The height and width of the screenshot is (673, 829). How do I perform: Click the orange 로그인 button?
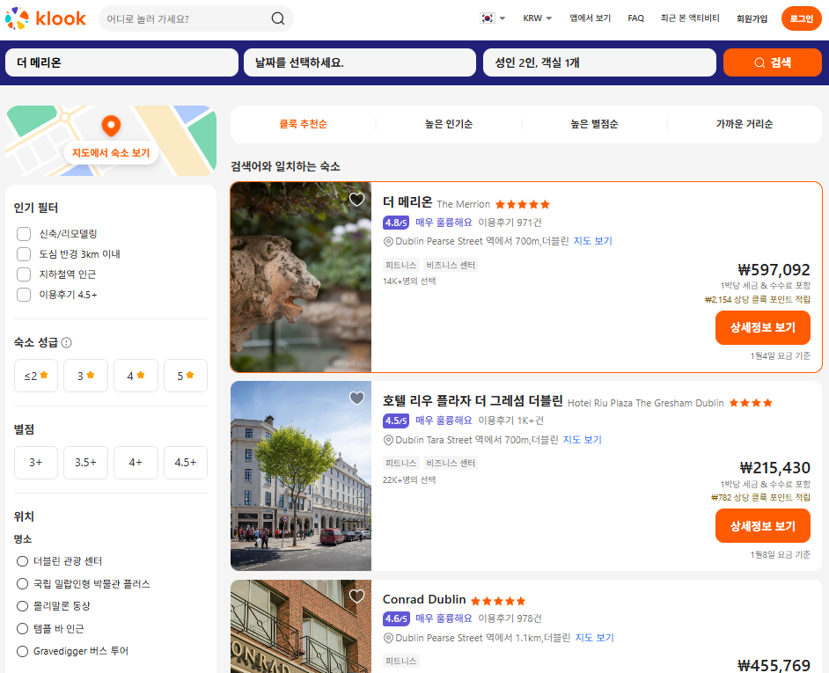pyautogui.click(x=802, y=18)
